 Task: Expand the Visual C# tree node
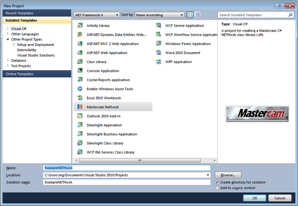[x=8, y=29]
